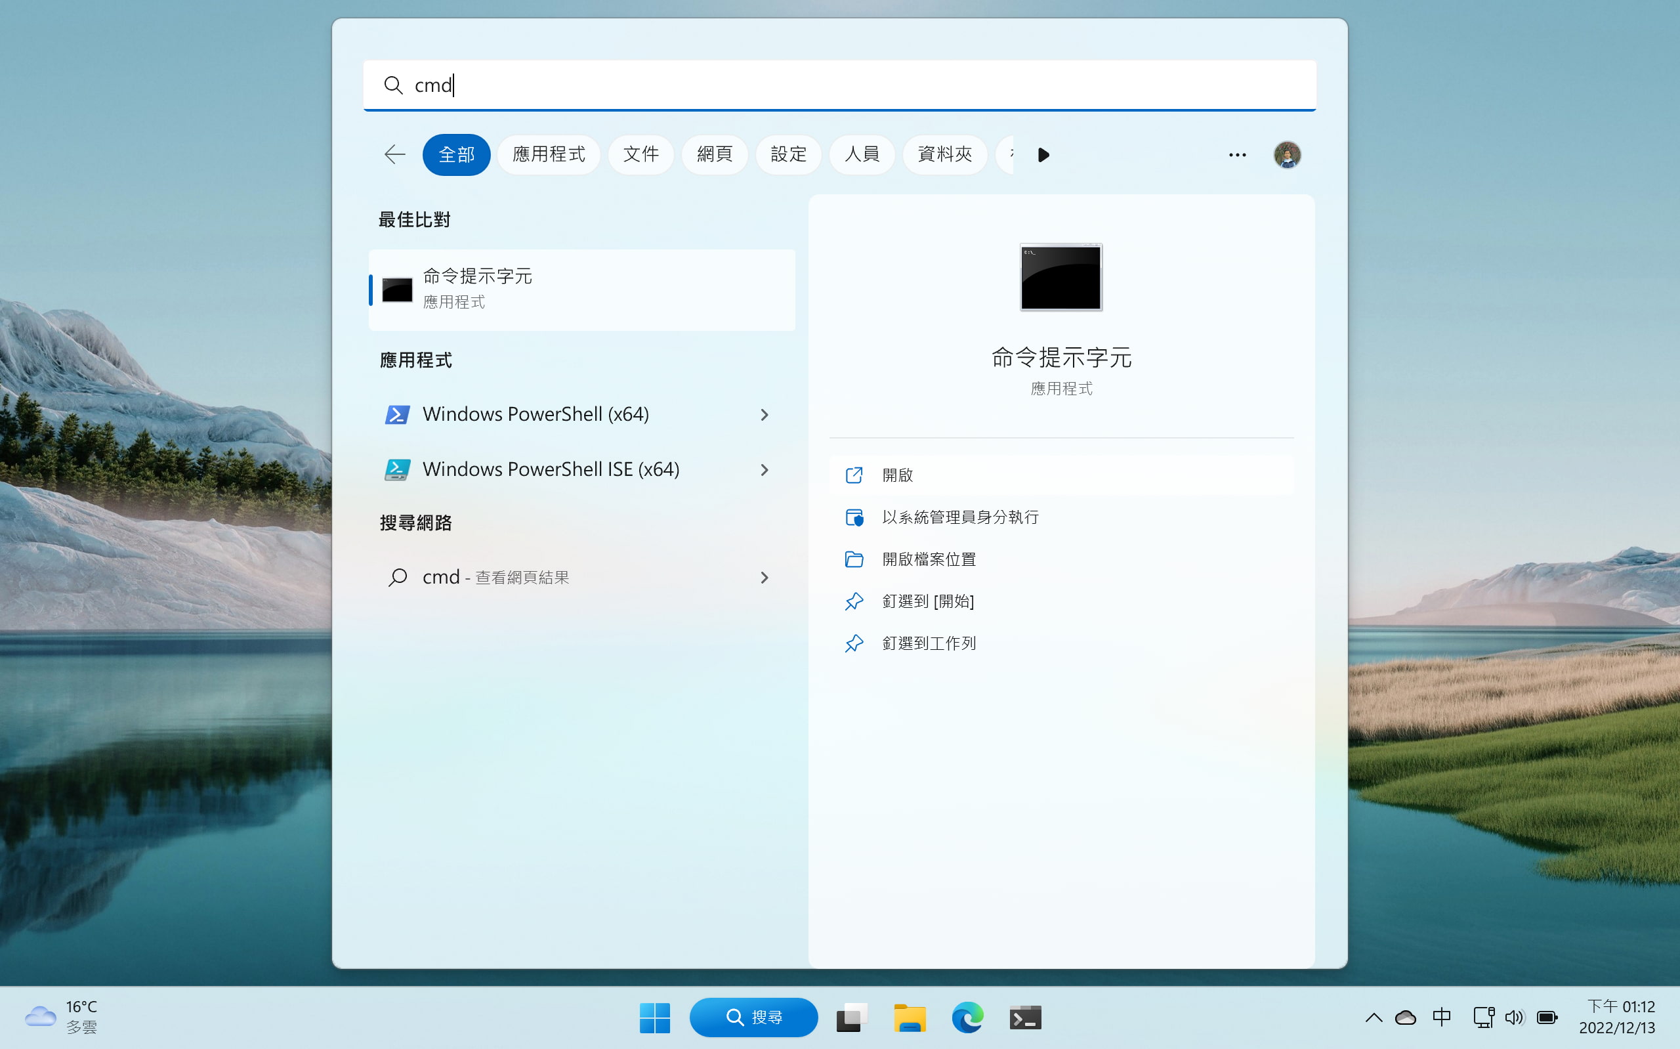The image size is (1680, 1049).
Task: Open Task View on the taskbar
Action: click(x=852, y=1017)
